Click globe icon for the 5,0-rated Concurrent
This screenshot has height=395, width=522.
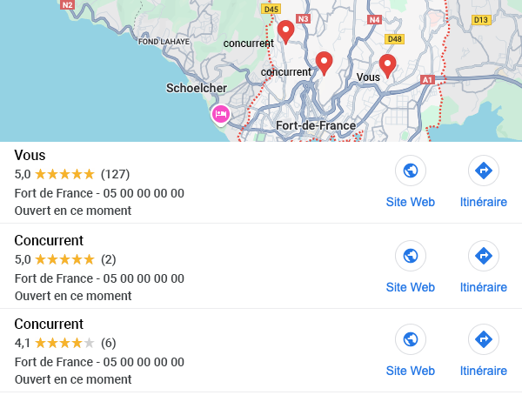[411, 256]
